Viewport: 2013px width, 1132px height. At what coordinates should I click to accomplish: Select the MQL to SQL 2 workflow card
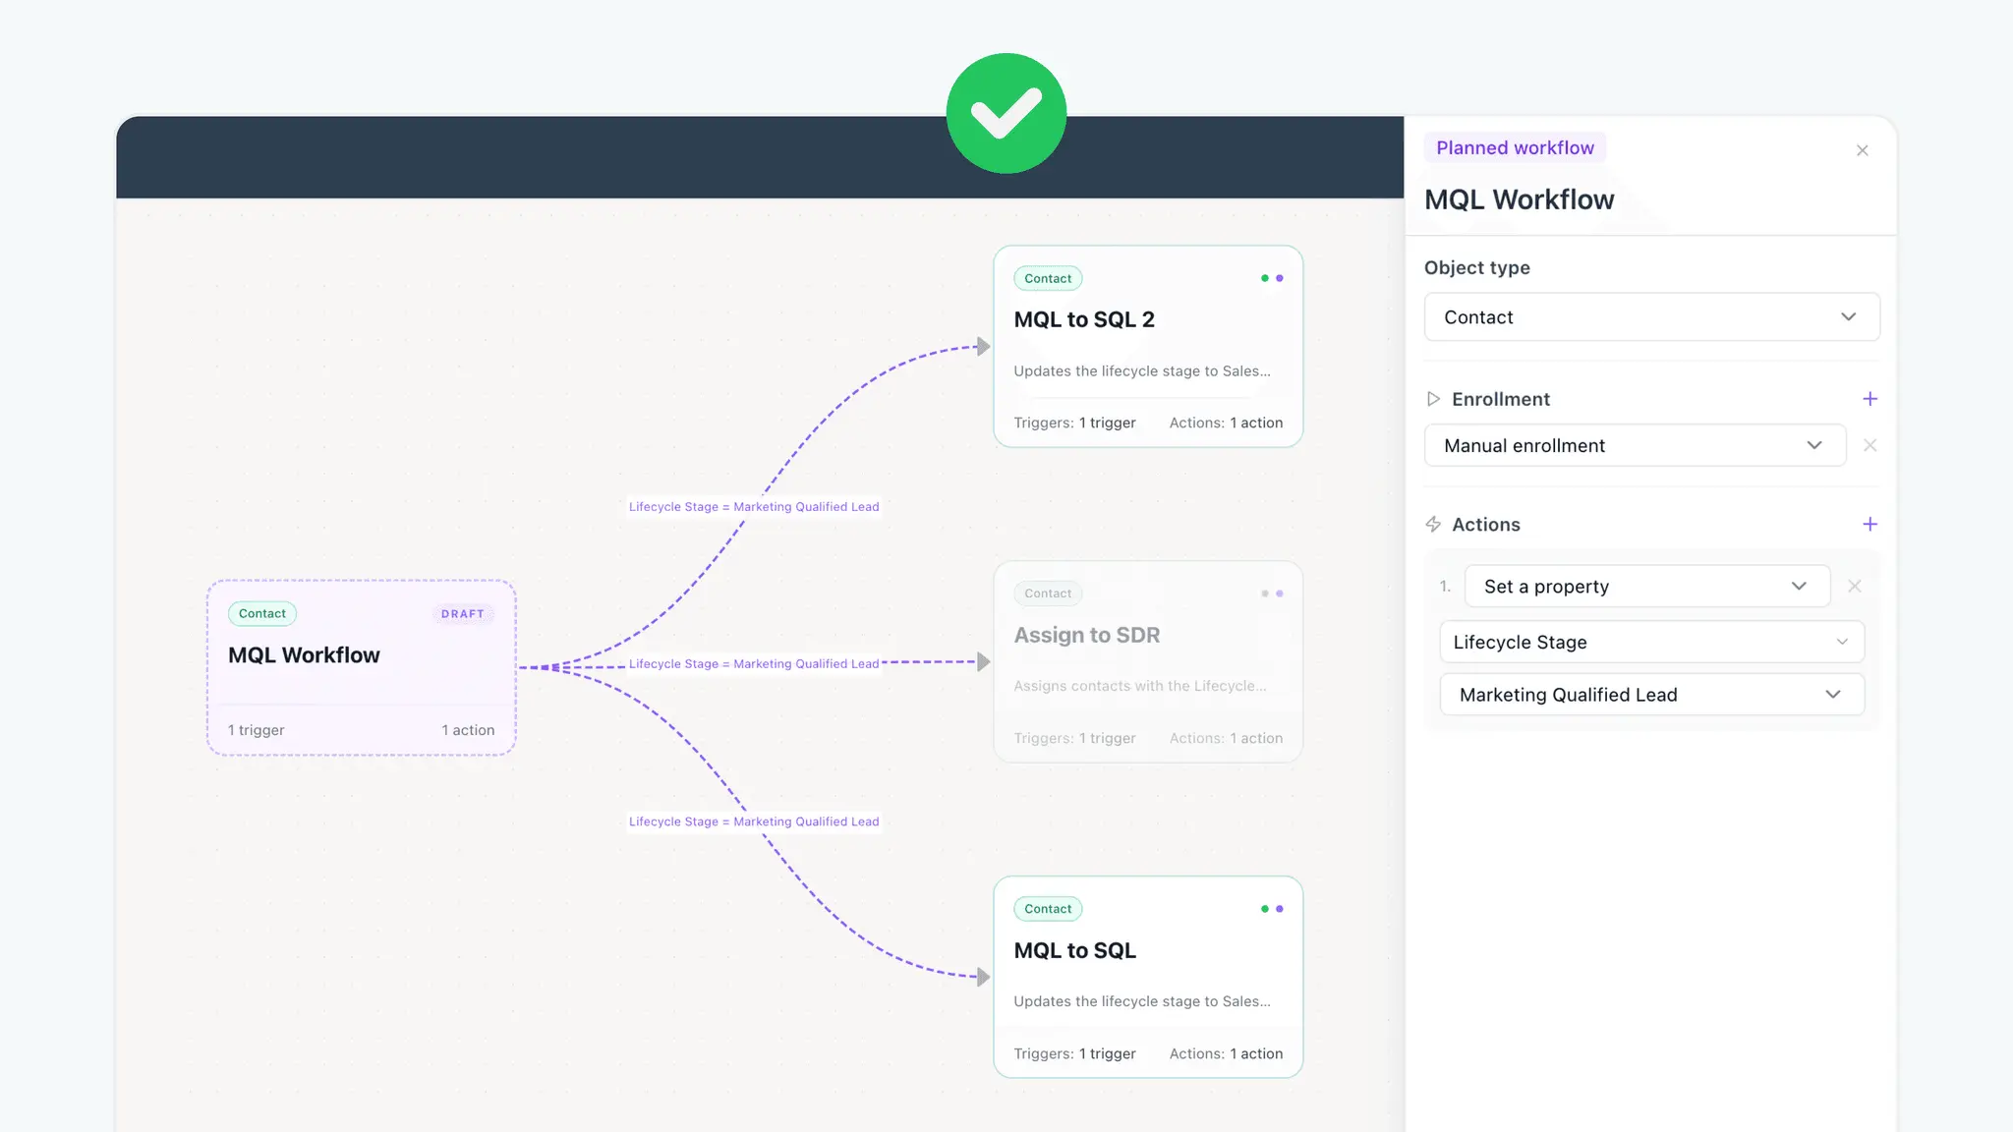(x=1148, y=347)
